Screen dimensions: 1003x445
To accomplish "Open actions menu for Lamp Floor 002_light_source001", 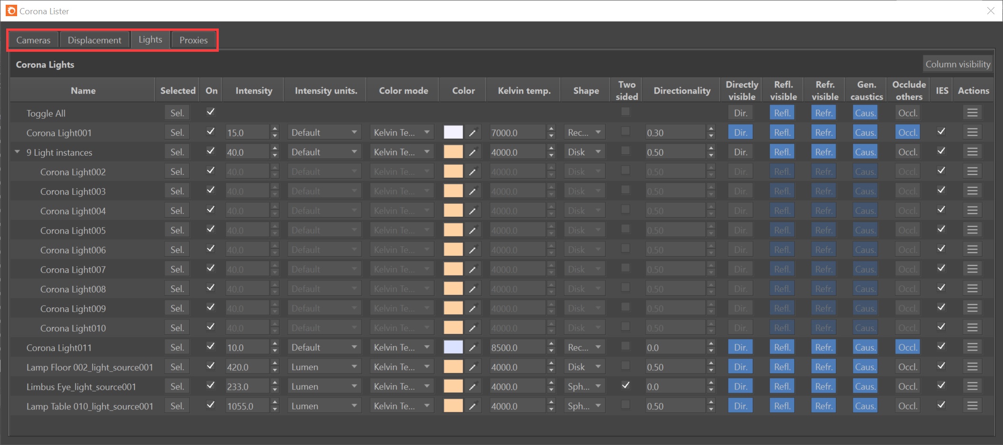I will (972, 367).
